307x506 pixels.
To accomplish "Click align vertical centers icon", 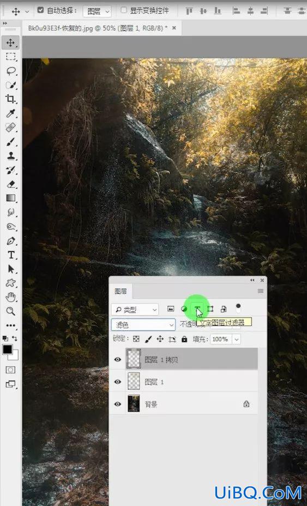I will (x=203, y=11).
